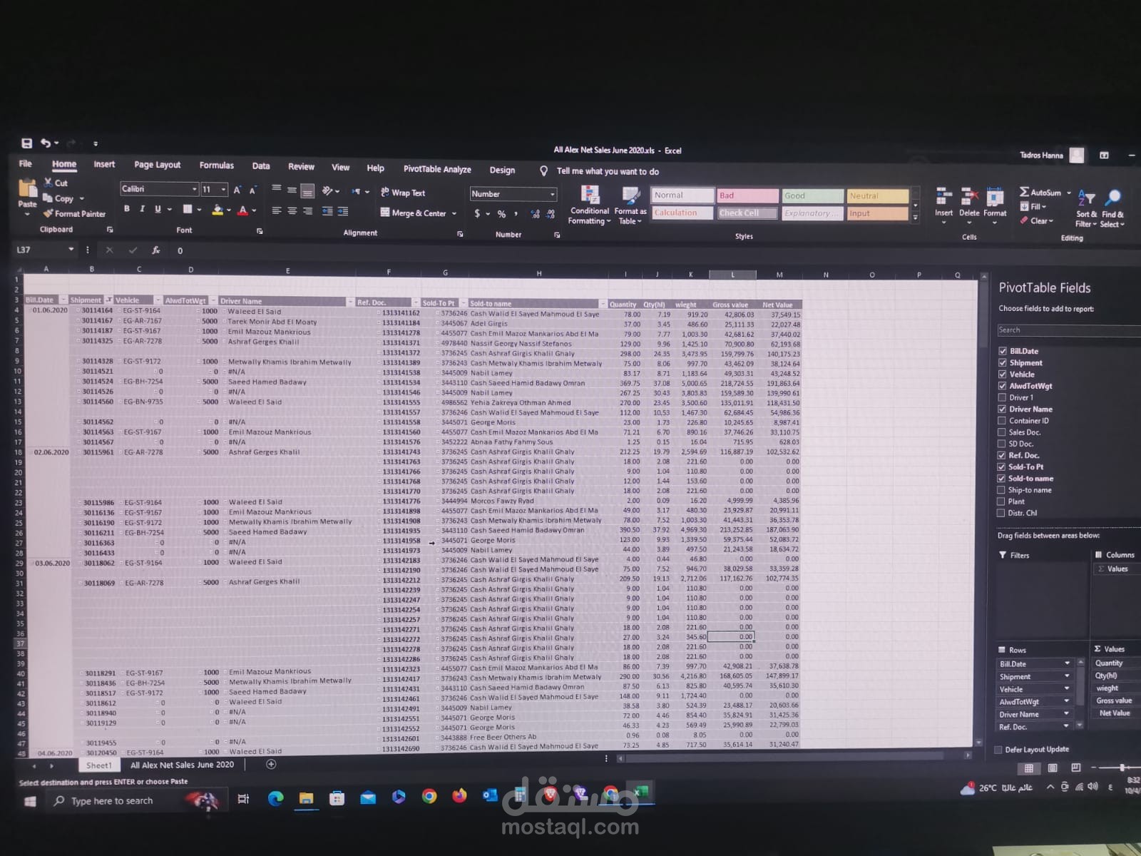Apply Underline formatting
The image size is (1141, 856).
pos(158,209)
